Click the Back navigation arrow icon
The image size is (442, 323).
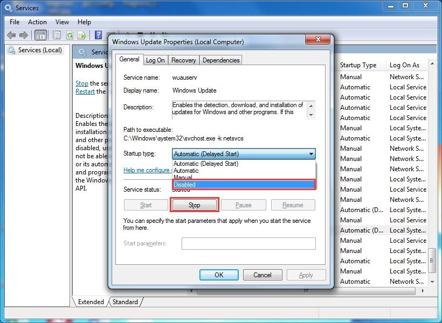[11, 34]
